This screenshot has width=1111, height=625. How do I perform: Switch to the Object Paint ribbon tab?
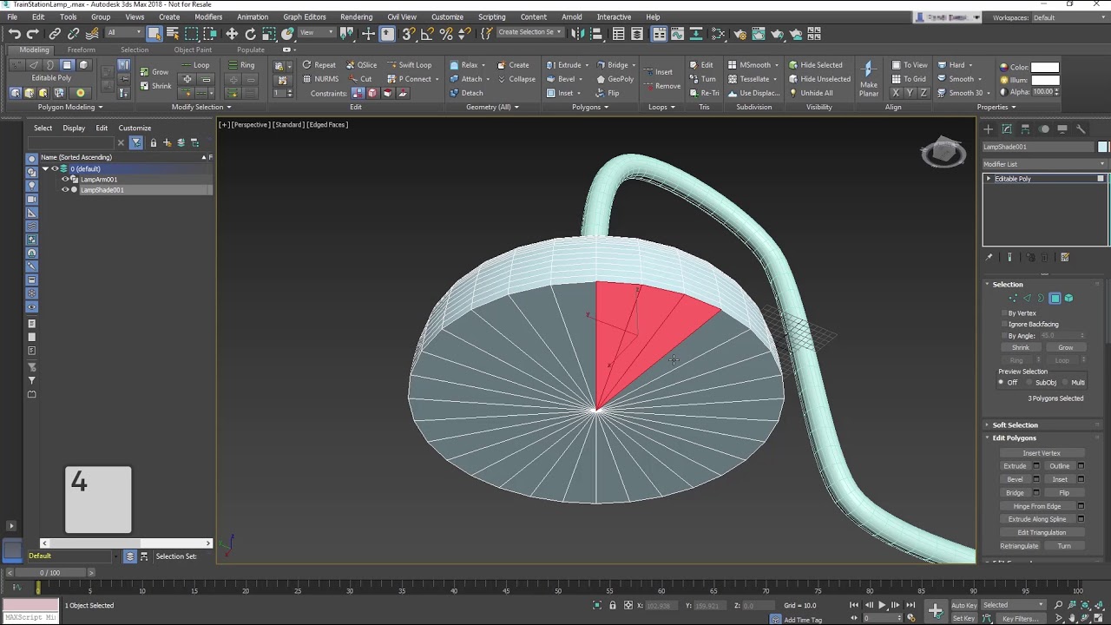[193, 49]
